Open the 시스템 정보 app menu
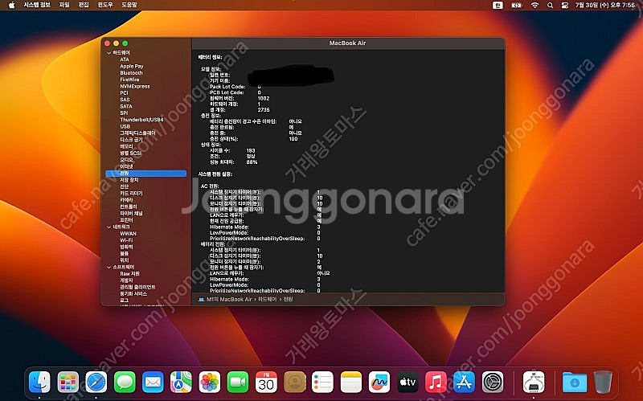643x401 pixels. [x=37, y=5]
